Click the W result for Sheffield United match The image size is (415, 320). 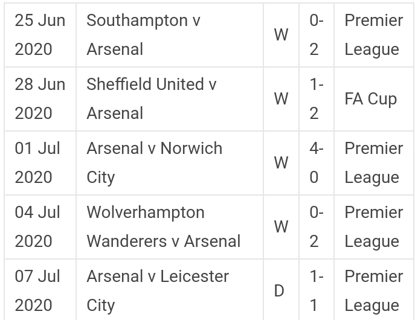pos(281,99)
